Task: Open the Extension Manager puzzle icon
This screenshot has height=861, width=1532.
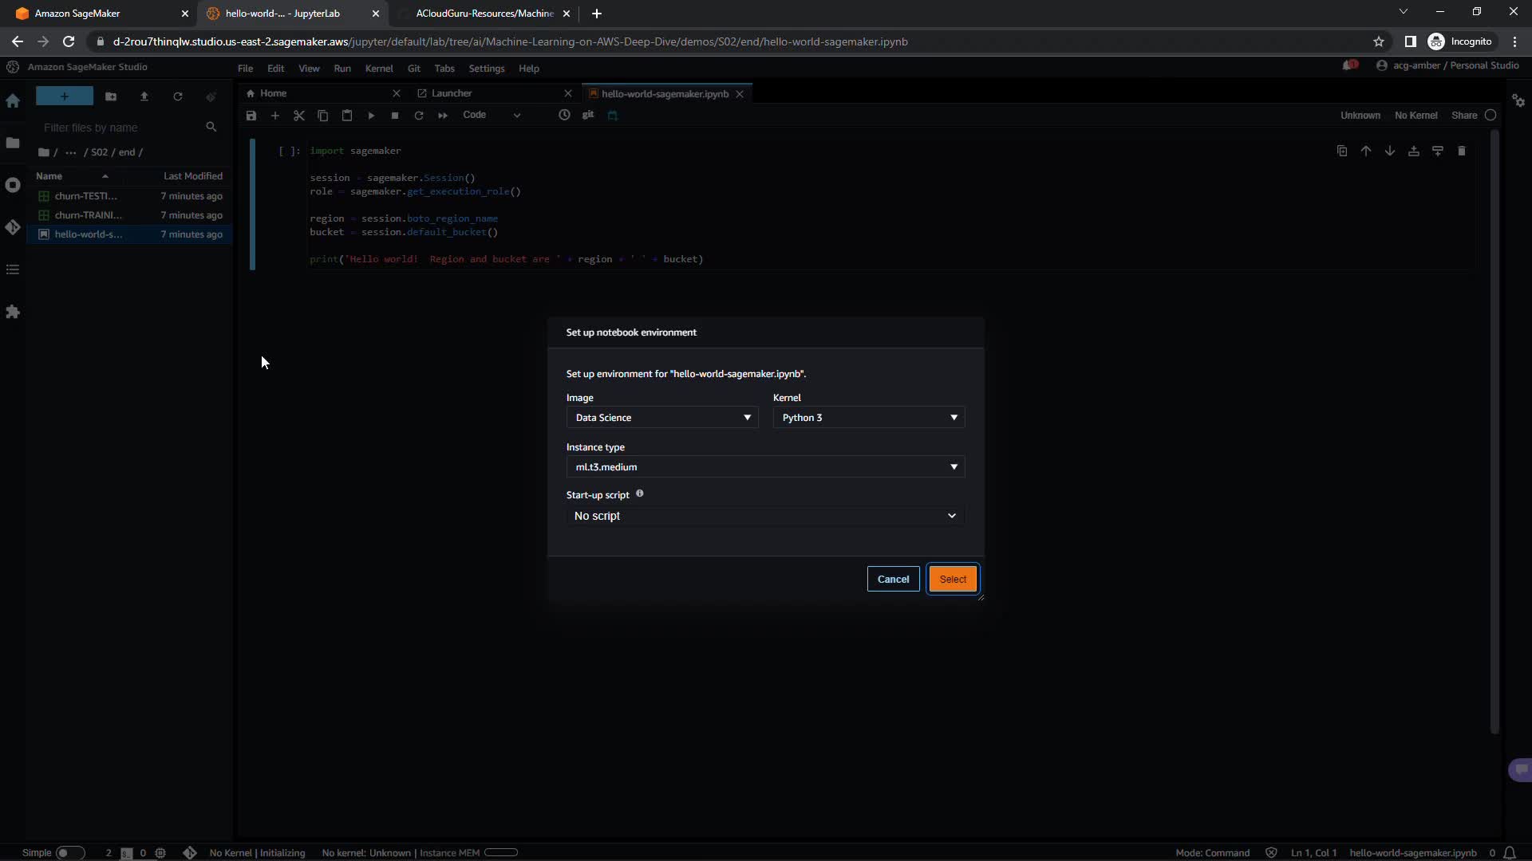Action: [x=13, y=312]
